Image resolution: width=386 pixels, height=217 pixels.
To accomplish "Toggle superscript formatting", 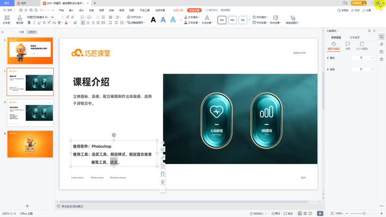I will pyautogui.click(x=49, y=23).
